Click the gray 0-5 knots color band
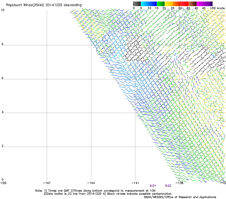226x199 pixels. [137, 4]
